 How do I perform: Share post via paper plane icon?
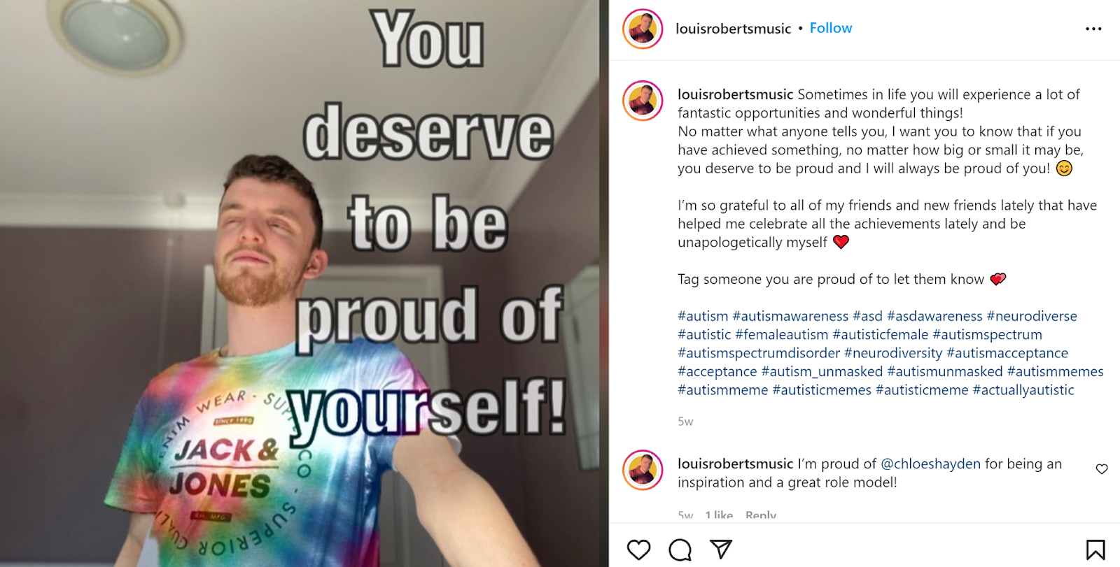[721, 549]
